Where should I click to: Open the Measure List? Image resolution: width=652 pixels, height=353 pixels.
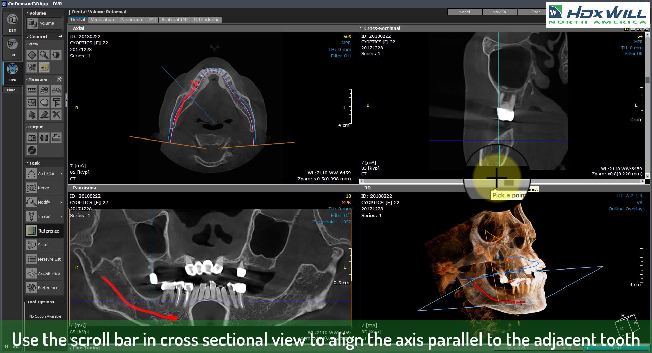tap(44, 259)
